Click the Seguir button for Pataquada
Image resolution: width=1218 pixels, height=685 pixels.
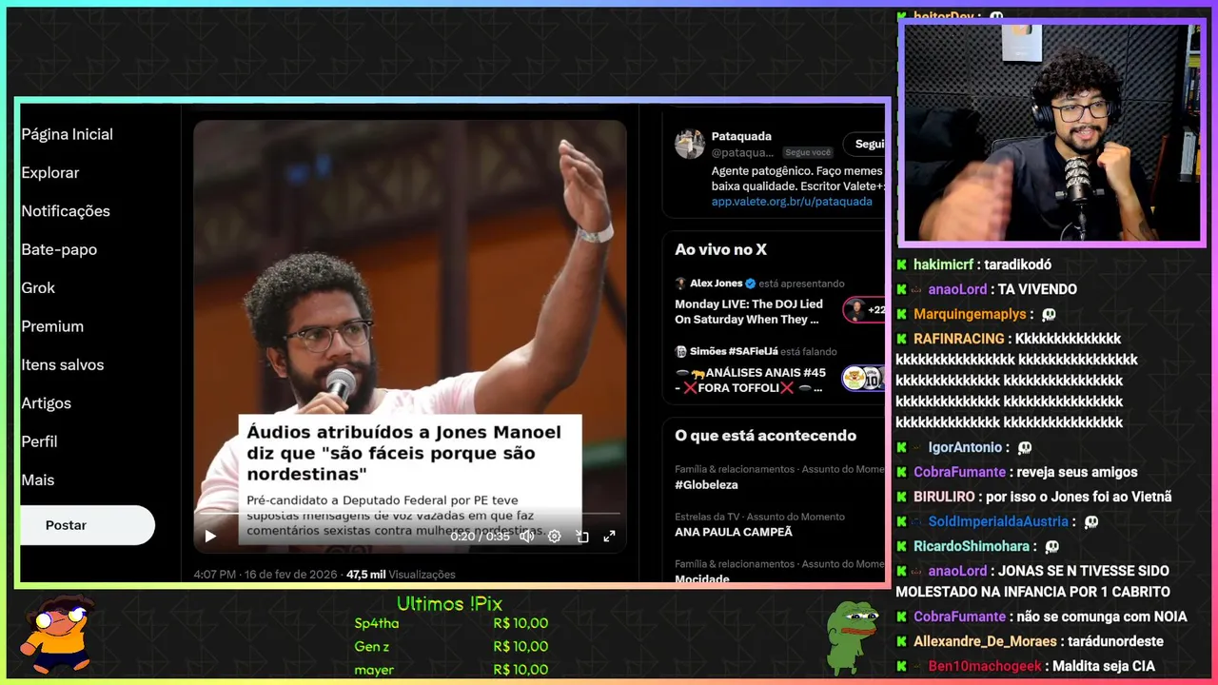point(865,145)
